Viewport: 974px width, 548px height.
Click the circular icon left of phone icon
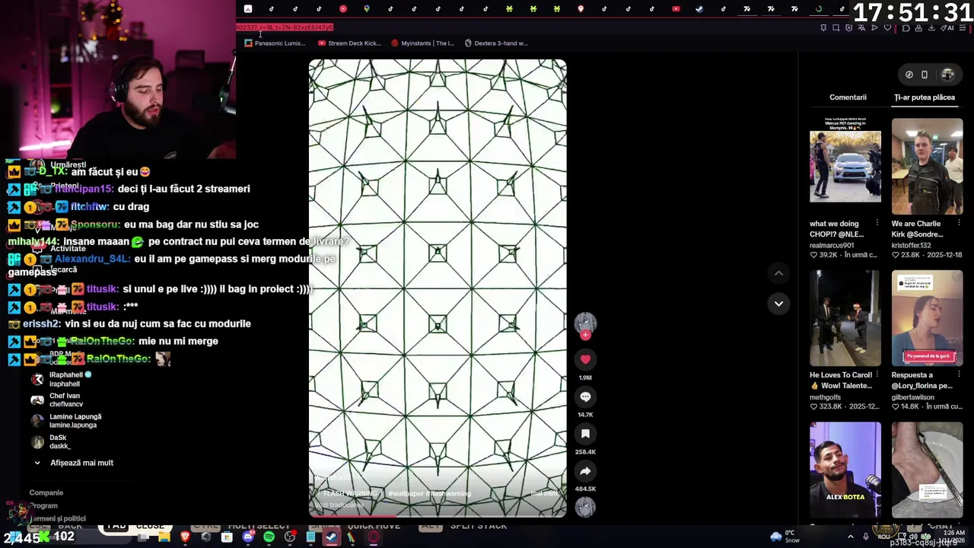[909, 75]
